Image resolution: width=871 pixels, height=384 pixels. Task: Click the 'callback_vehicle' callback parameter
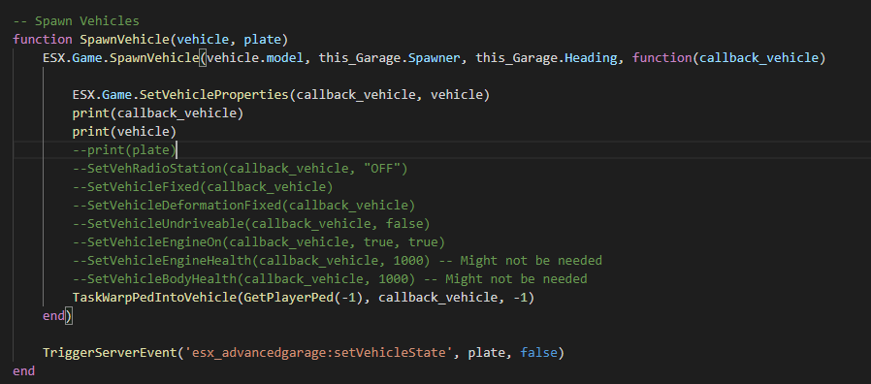click(x=758, y=58)
